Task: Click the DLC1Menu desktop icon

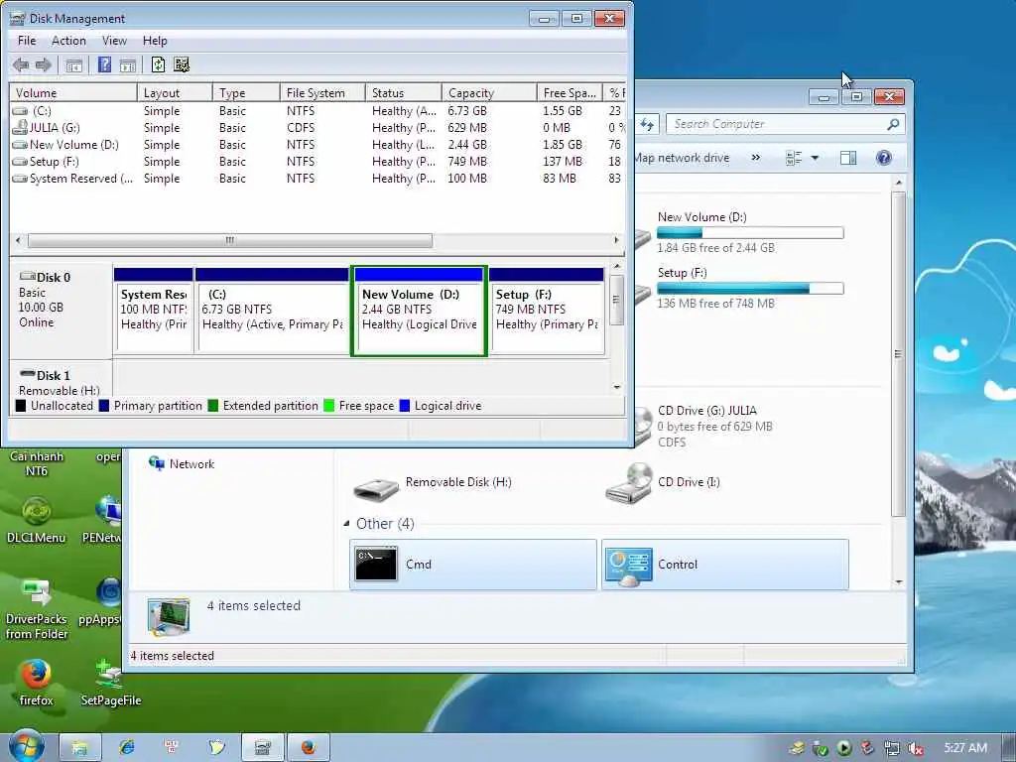Action: point(37,520)
